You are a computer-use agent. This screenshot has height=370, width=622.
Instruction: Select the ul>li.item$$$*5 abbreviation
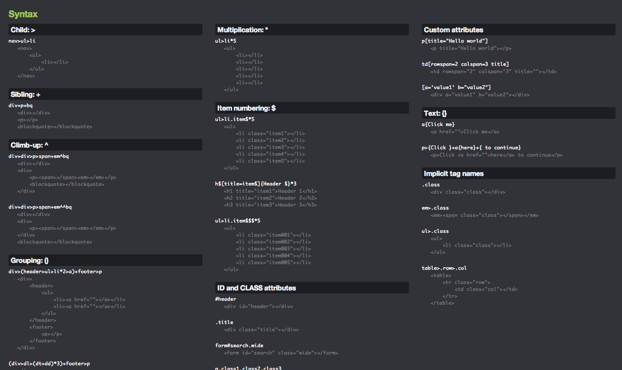238,221
